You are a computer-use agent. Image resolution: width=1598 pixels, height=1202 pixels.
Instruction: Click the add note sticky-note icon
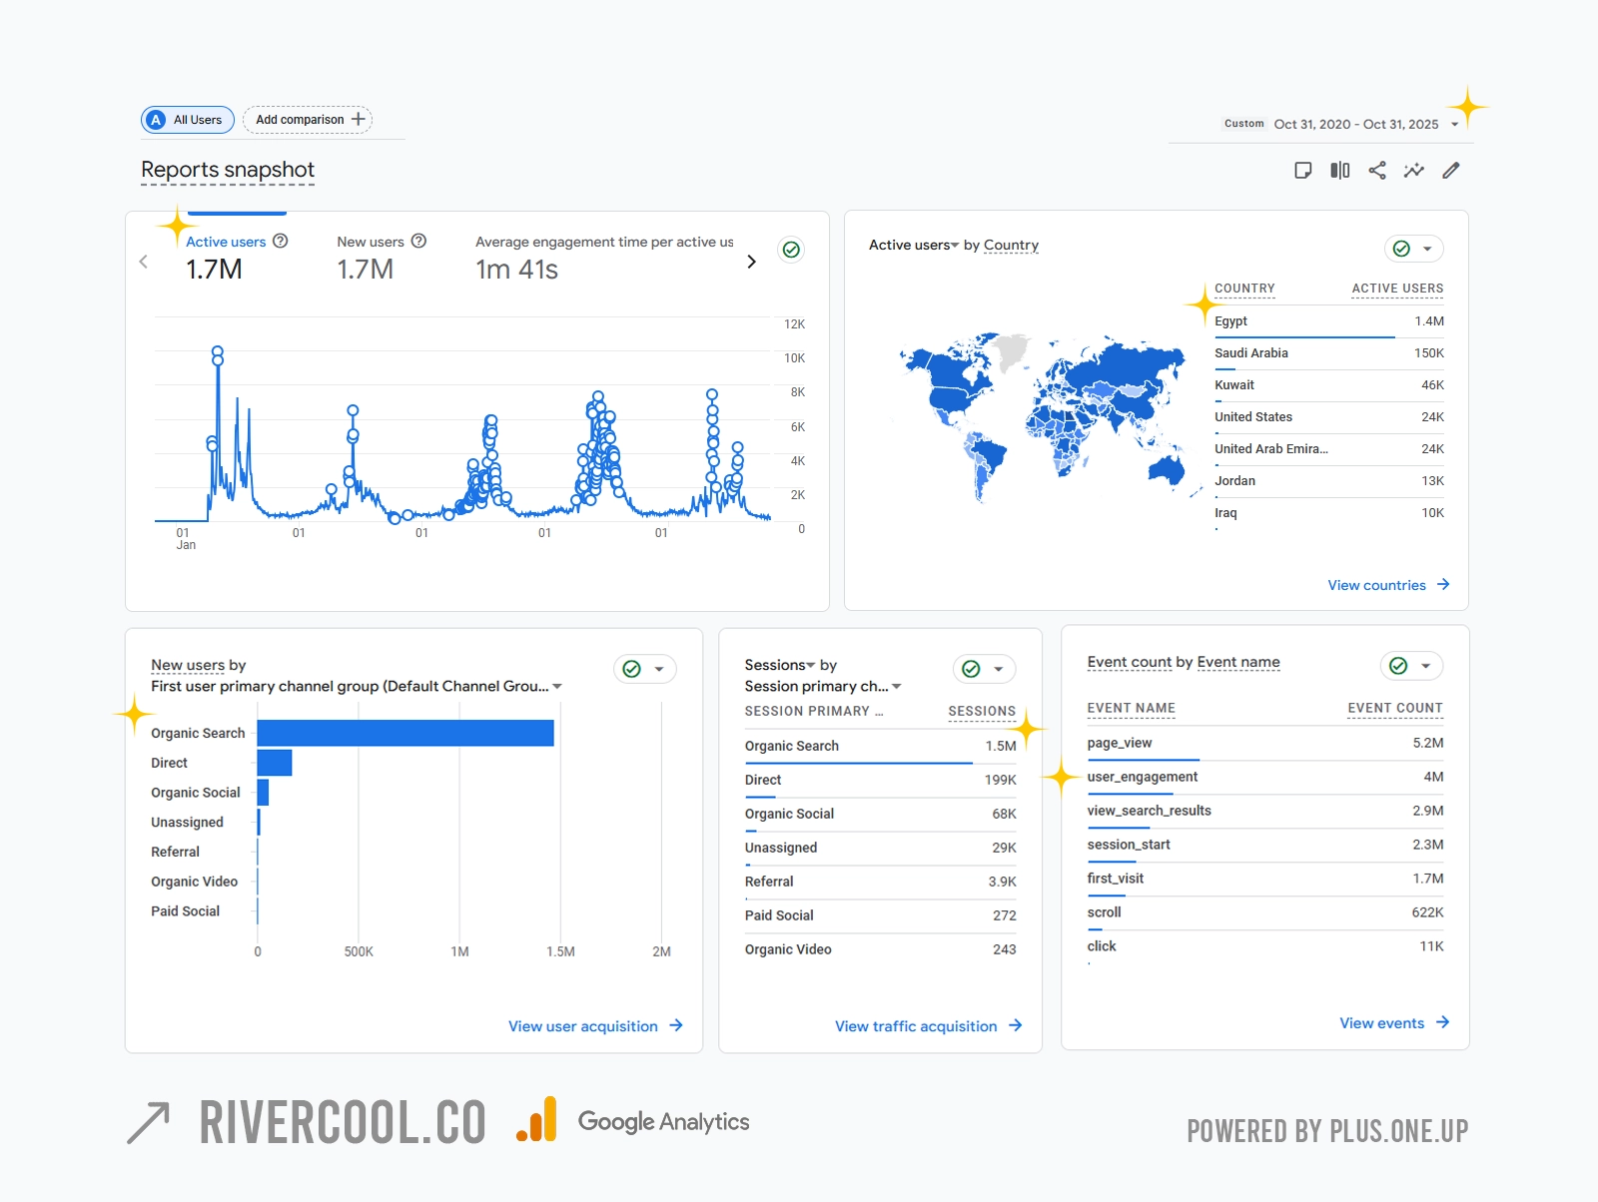1302,171
